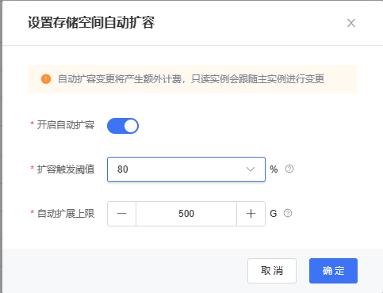Click help icon next to percent sign
Screen dimensions: 383x293
289,169
